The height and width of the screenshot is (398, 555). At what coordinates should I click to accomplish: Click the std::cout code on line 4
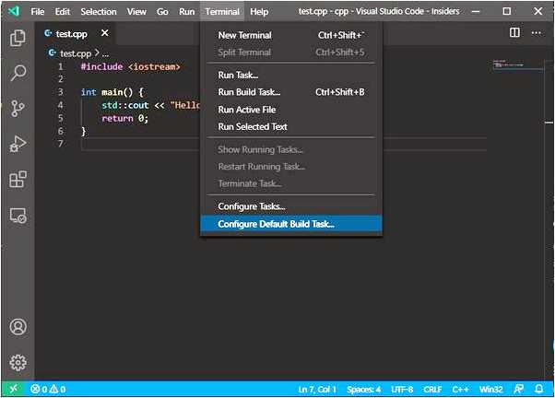124,105
